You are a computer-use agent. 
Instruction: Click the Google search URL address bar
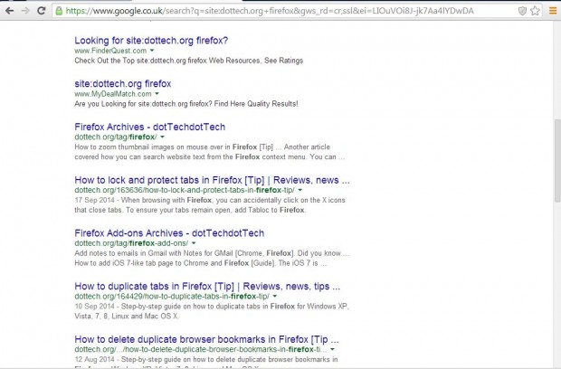(297, 11)
